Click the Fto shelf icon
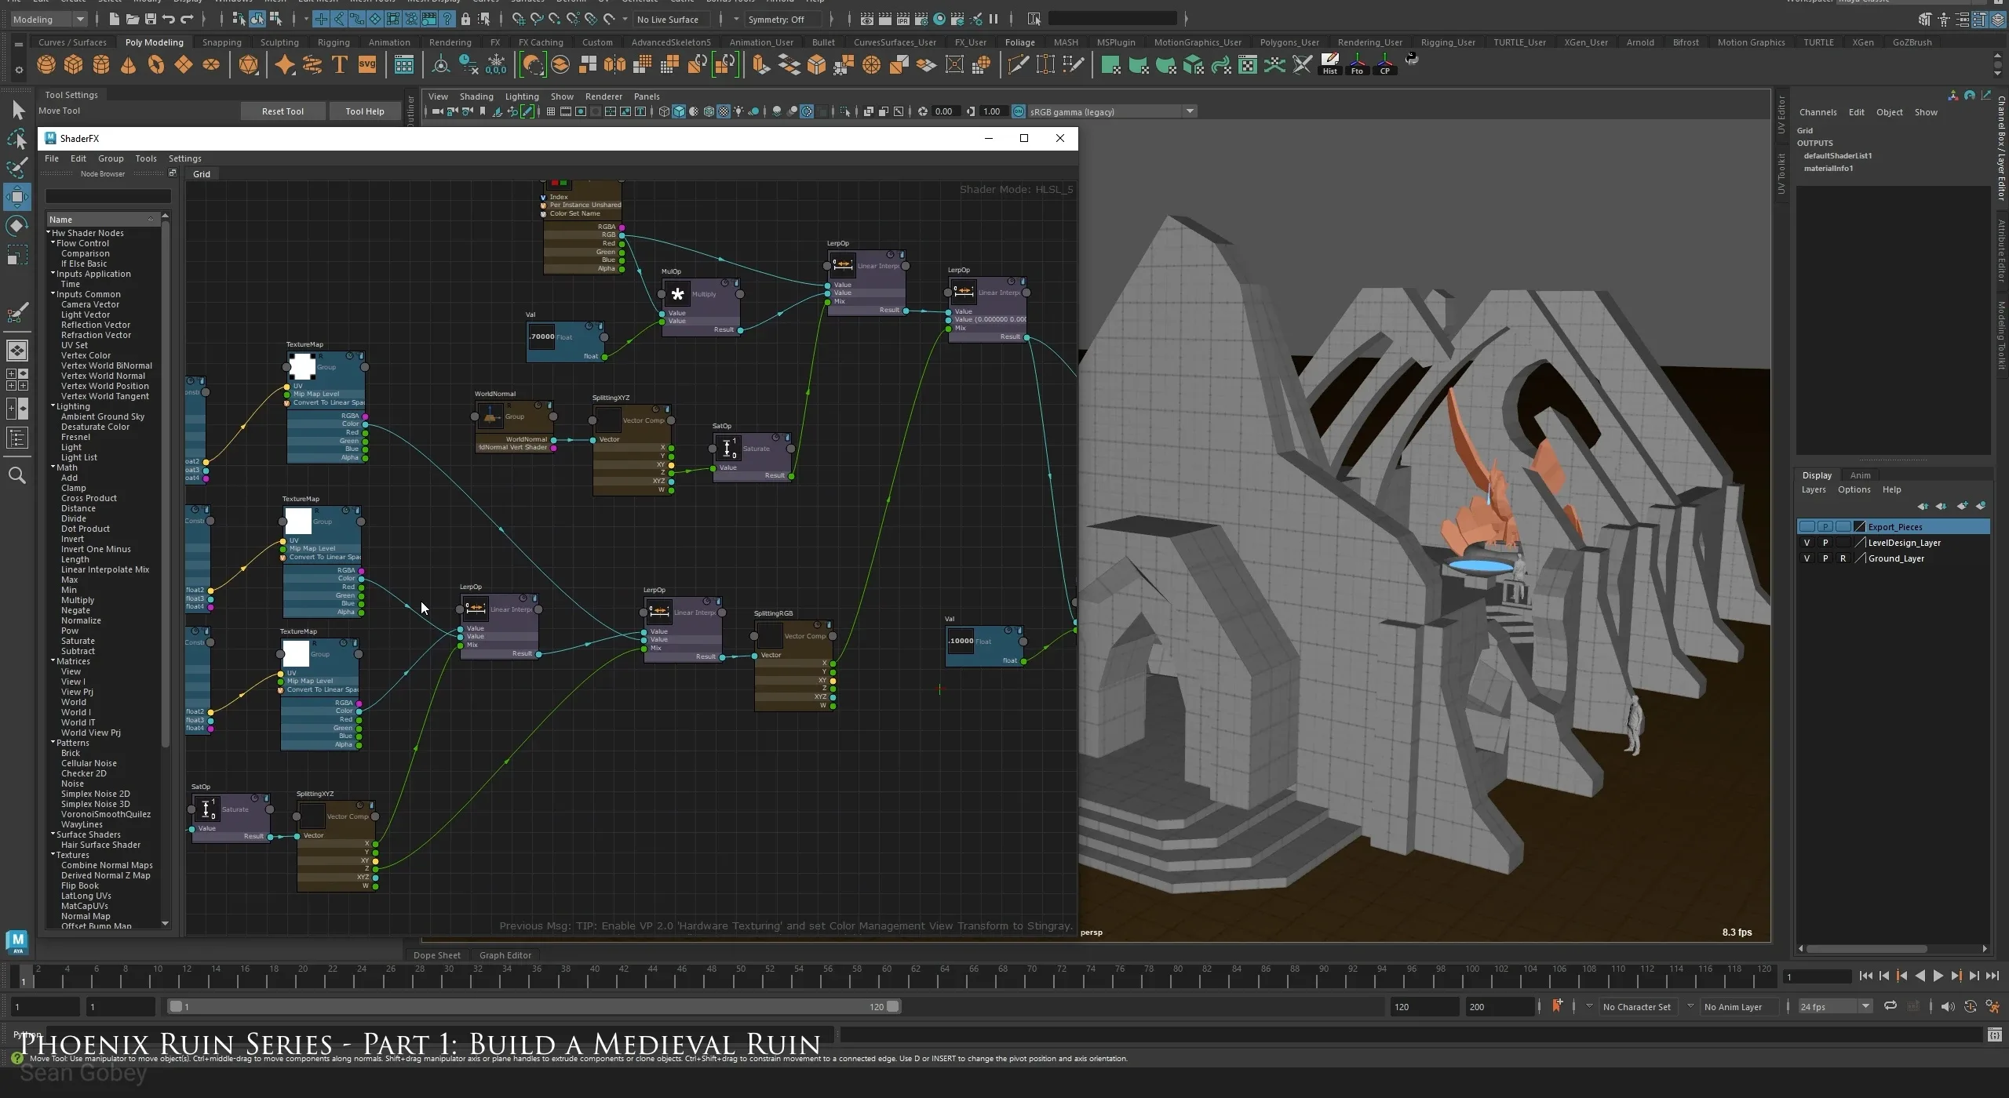The width and height of the screenshot is (2009, 1098). tap(1357, 64)
